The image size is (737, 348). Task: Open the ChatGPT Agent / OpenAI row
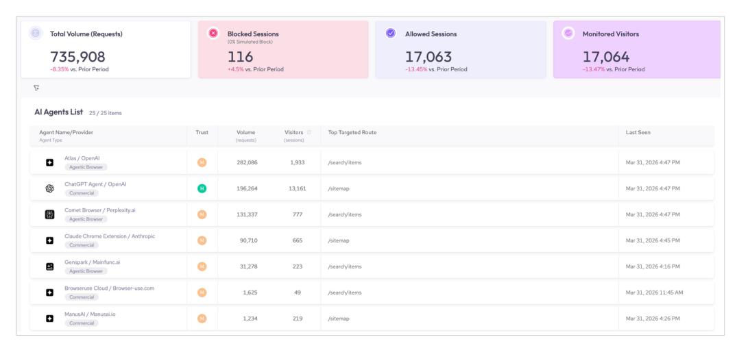point(372,188)
